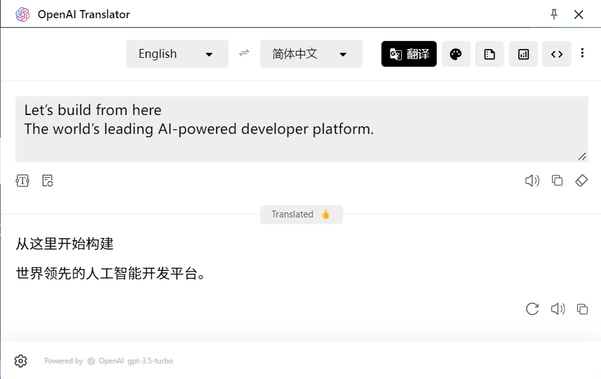This screenshot has height=379, width=601.
Task: Select the analyze (chart) mode
Action: pos(524,54)
